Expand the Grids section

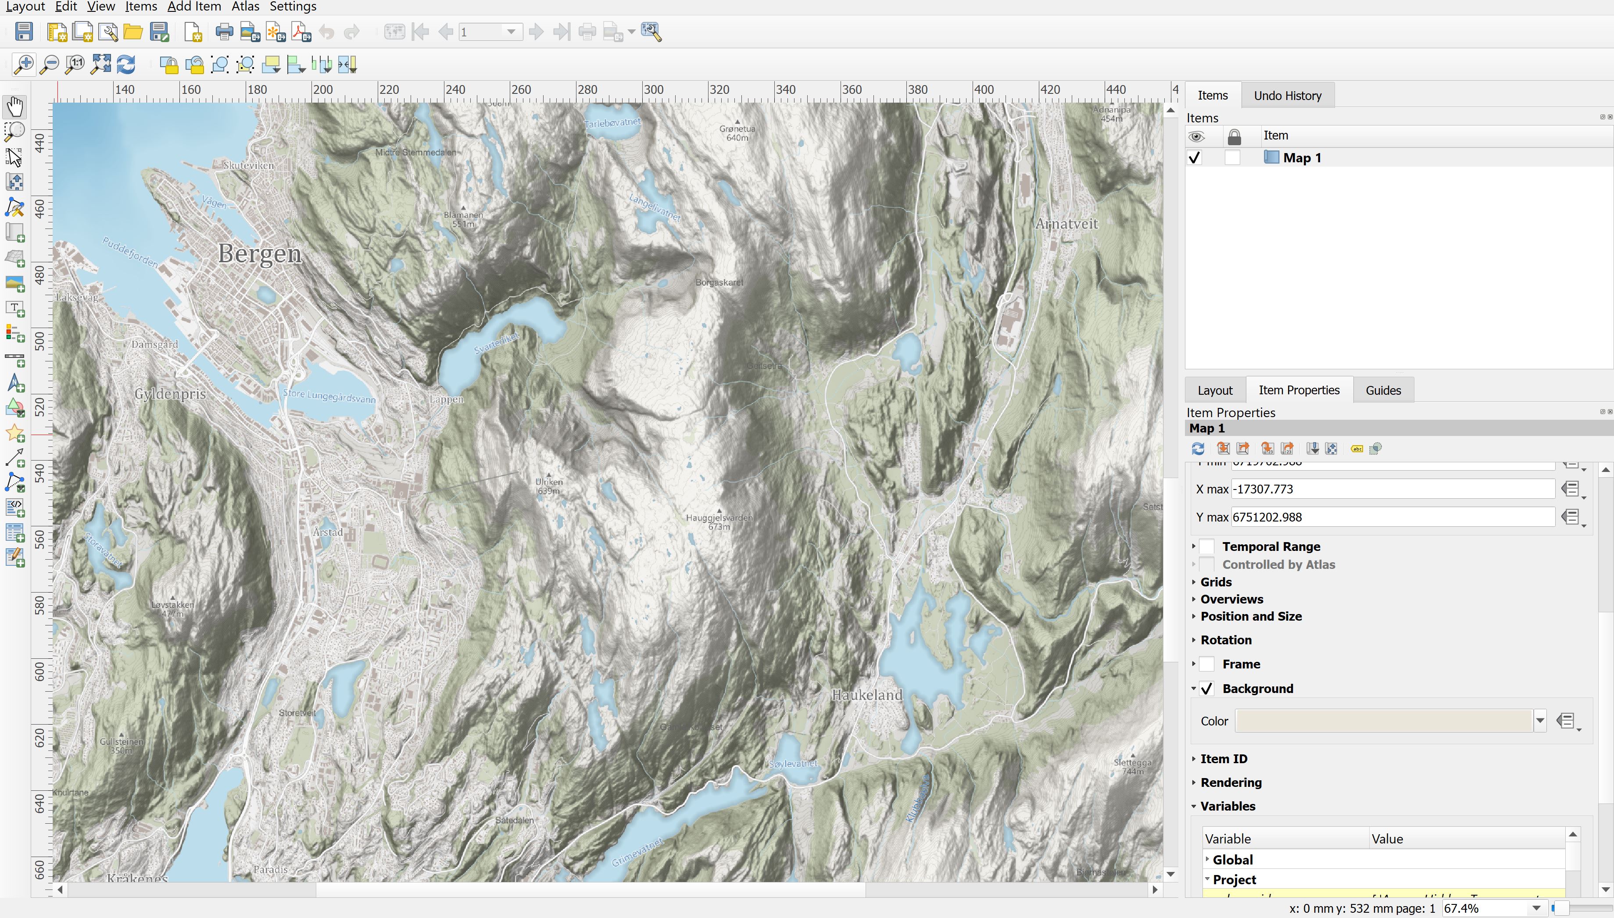[x=1193, y=581]
